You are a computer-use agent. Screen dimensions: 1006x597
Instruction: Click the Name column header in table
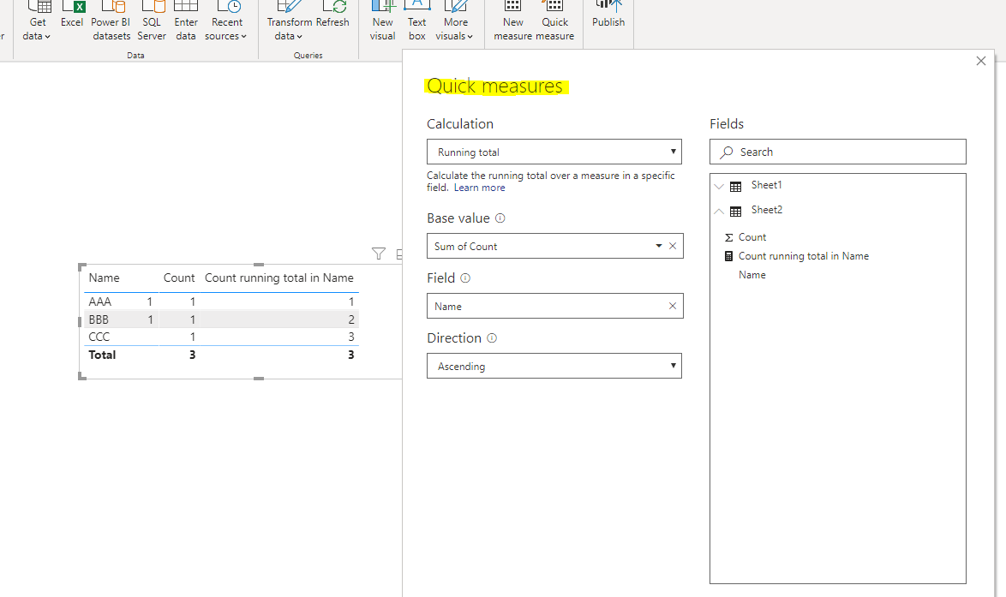click(104, 278)
